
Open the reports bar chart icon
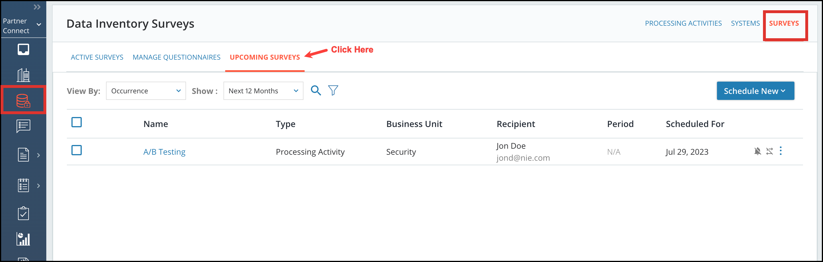click(x=23, y=239)
